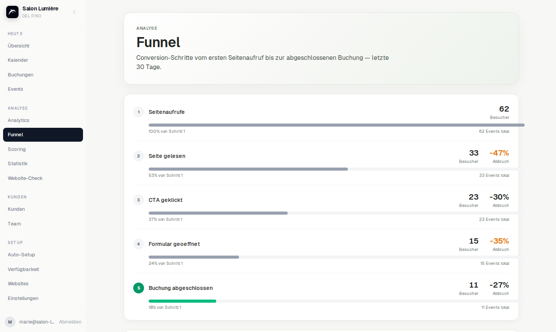
Task: Click '33 Events total' text
Action: (x=494, y=176)
